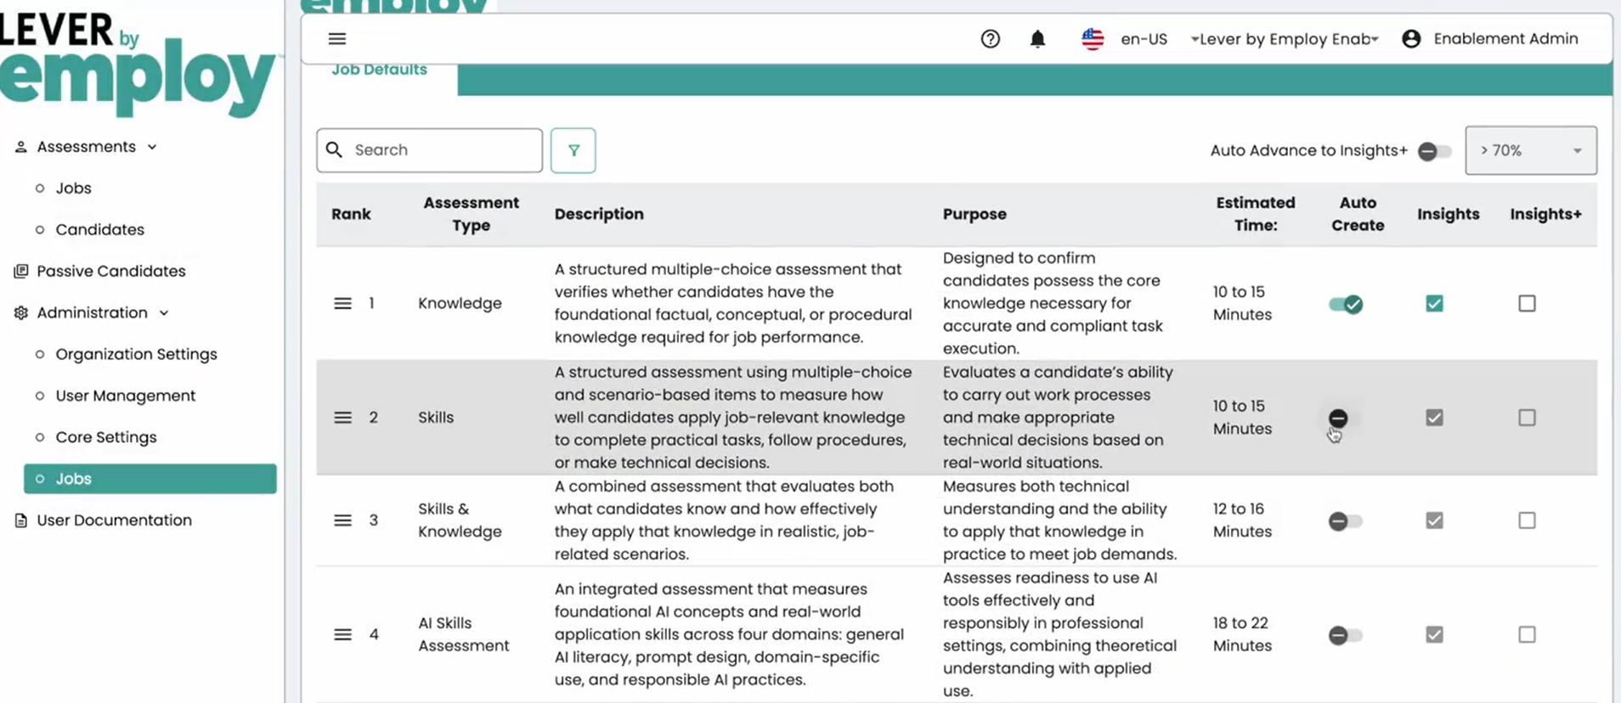Go to Passive Candidates page
Image resolution: width=1621 pixels, height=703 pixels.
[x=110, y=271]
